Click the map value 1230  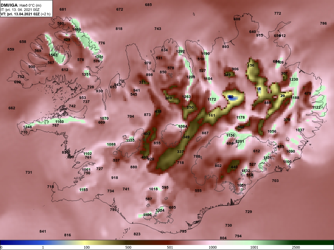pos(294,79)
